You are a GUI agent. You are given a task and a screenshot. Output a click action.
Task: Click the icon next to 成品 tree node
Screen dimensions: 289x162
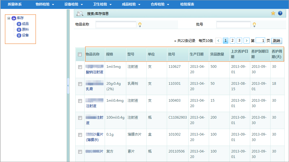(19, 24)
